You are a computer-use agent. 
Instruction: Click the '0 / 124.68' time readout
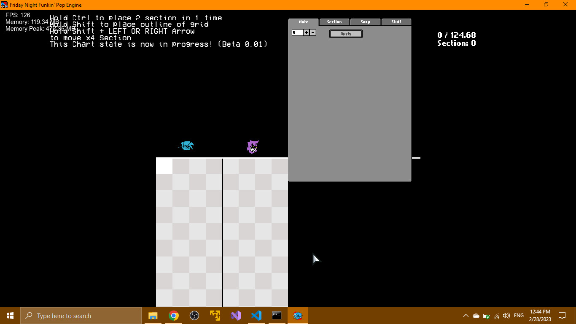click(456, 35)
